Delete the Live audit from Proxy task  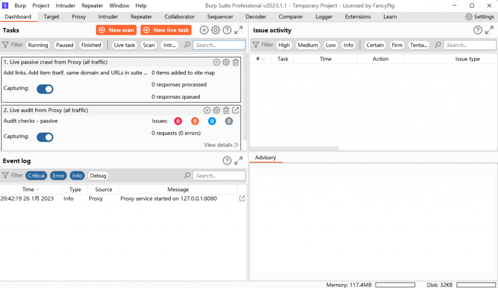pyautogui.click(x=226, y=110)
